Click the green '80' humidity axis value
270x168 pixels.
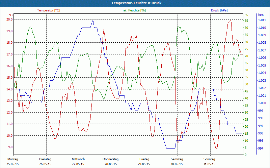(x=247, y=42)
